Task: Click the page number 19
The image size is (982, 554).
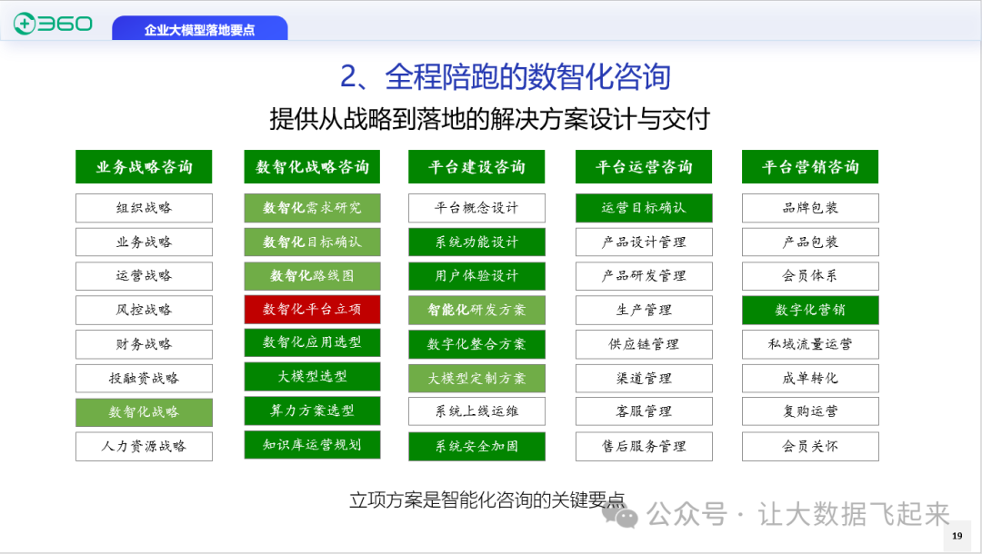Action: tap(957, 536)
